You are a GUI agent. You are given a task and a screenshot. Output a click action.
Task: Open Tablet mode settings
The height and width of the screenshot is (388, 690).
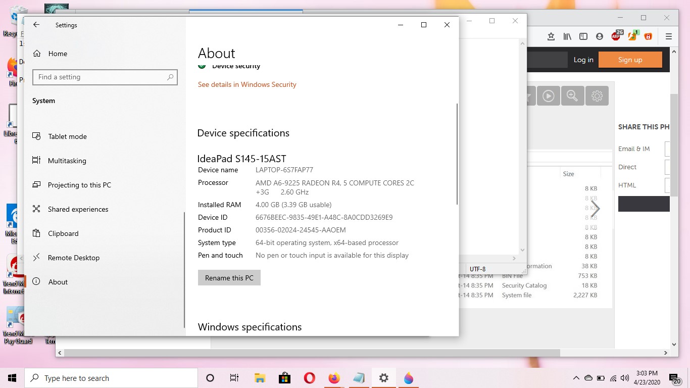pos(67,136)
